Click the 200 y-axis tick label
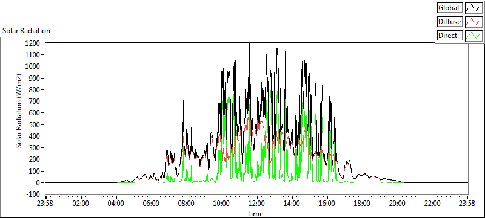The width and height of the screenshot is (485, 218). click(x=35, y=160)
